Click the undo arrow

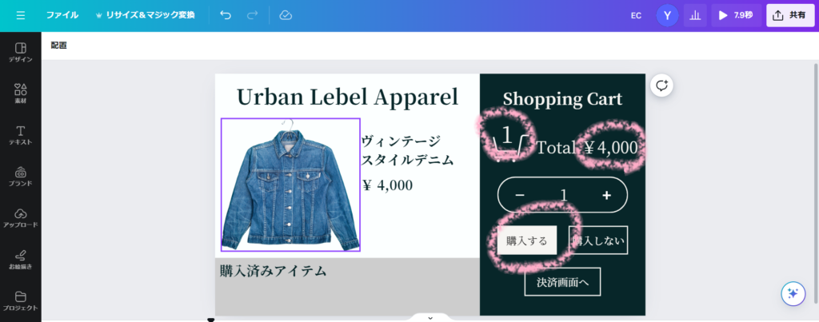click(226, 15)
